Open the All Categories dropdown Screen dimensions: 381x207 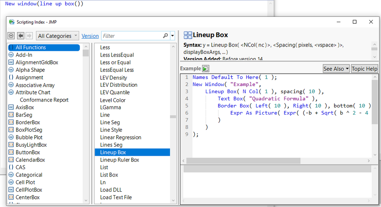tap(58, 36)
